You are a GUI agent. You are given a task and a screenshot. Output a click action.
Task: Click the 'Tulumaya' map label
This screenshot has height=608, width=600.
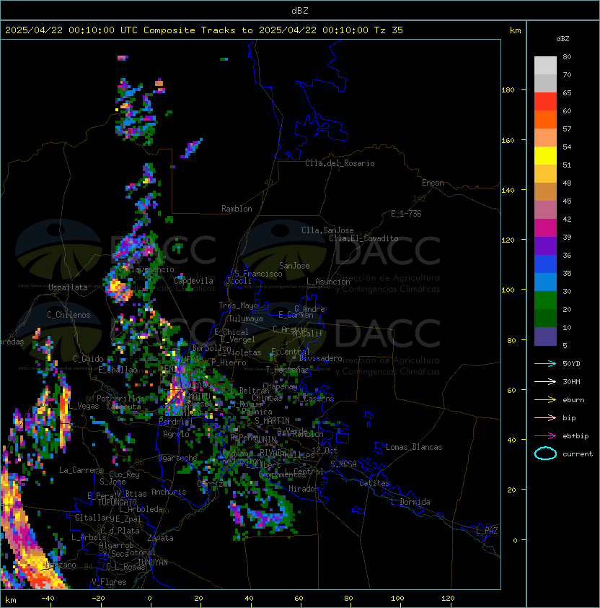(x=246, y=318)
